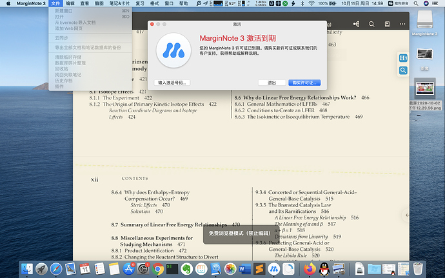The width and height of the screenshot is (445, 278).
Task: Open System Preferences in the dock
Action: pos(143,268)
